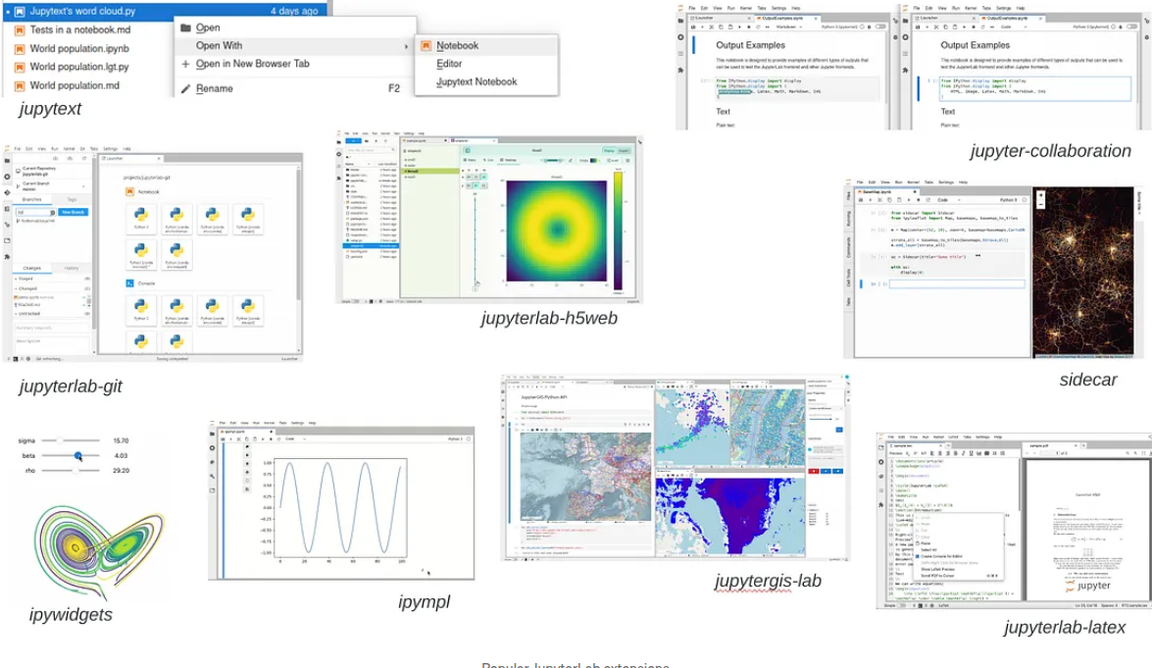Launch first Python 3 console in git Launcher
This screenshot has width=1152, height=668.
pyautogui.click(x=141, y=310)
